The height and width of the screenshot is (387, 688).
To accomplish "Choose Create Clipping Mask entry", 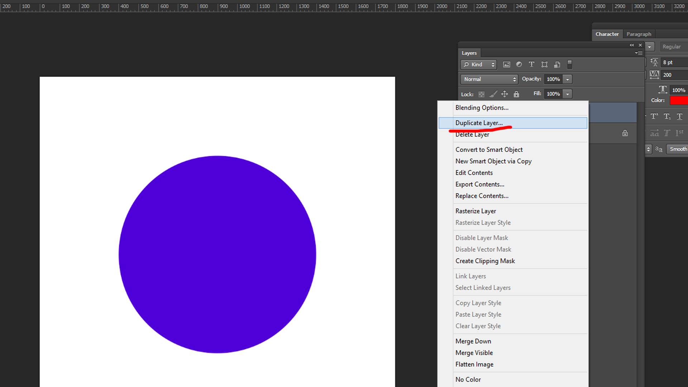I will (513, 261).
